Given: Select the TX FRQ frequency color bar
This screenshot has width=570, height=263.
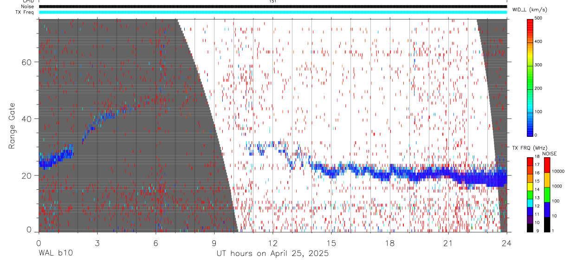Looking at the screenshot, I should 530,195.
